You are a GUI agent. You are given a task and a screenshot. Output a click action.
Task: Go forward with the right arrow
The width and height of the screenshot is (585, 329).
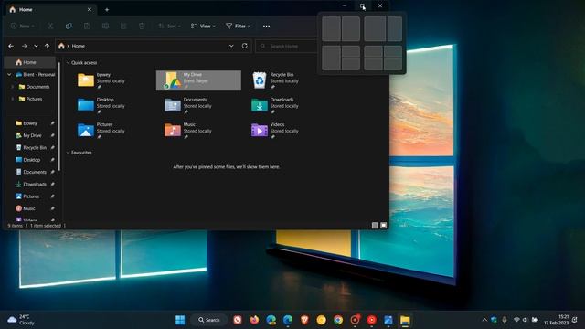(x=25, y=46)
